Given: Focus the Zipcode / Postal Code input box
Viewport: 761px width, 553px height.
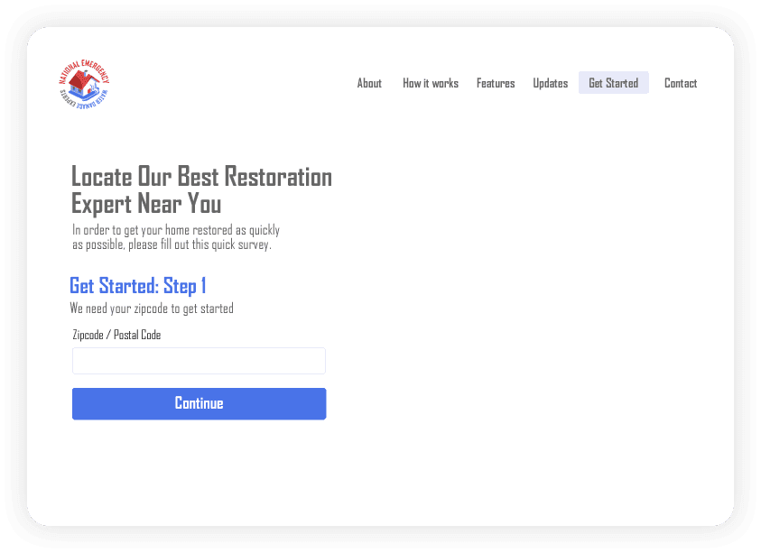Looking at the screenshot, I should (x=199, y=361).
